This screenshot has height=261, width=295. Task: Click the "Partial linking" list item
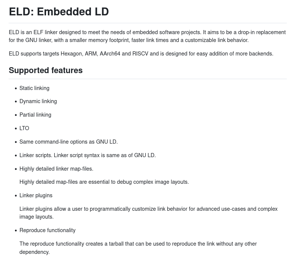pos(35,115)
